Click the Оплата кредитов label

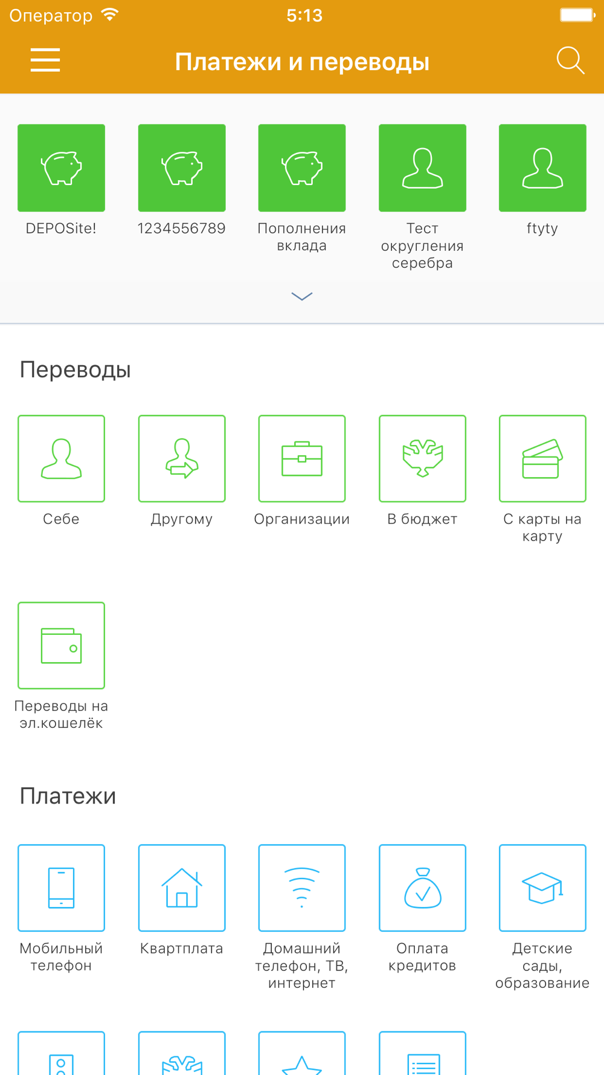coord(422,957)
